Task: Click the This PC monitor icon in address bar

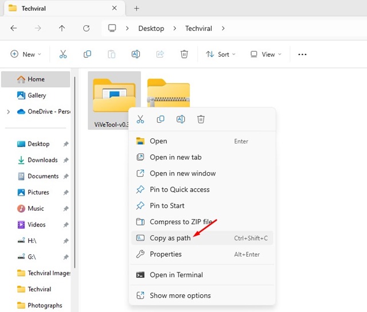Action: [112, 28]
